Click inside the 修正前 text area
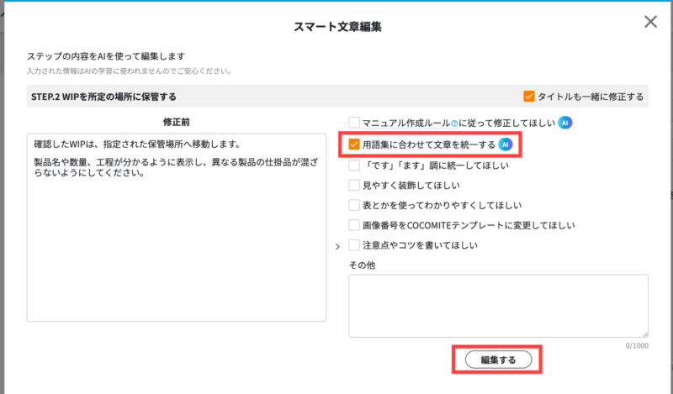 [177, 227]
